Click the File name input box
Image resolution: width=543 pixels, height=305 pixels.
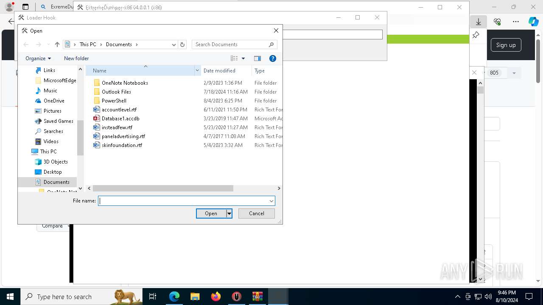(x=183, y=201)
